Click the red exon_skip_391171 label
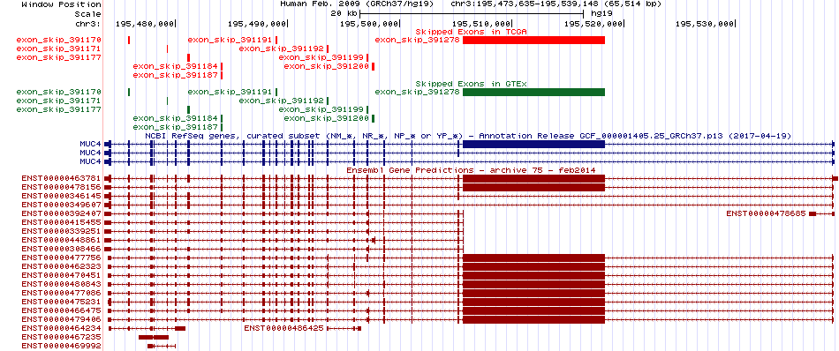The width and height of the screenshot is (839, 351). point(59,49)
